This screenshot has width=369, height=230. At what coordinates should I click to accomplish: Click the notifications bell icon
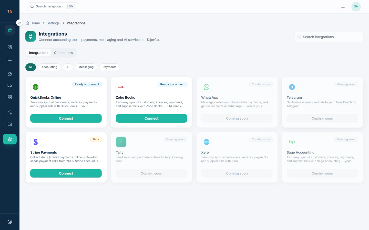[343, 7]
